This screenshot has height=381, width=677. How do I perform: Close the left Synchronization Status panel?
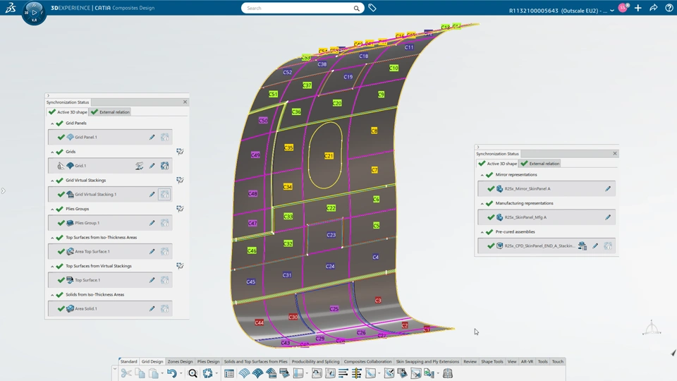tap(185, 102)
